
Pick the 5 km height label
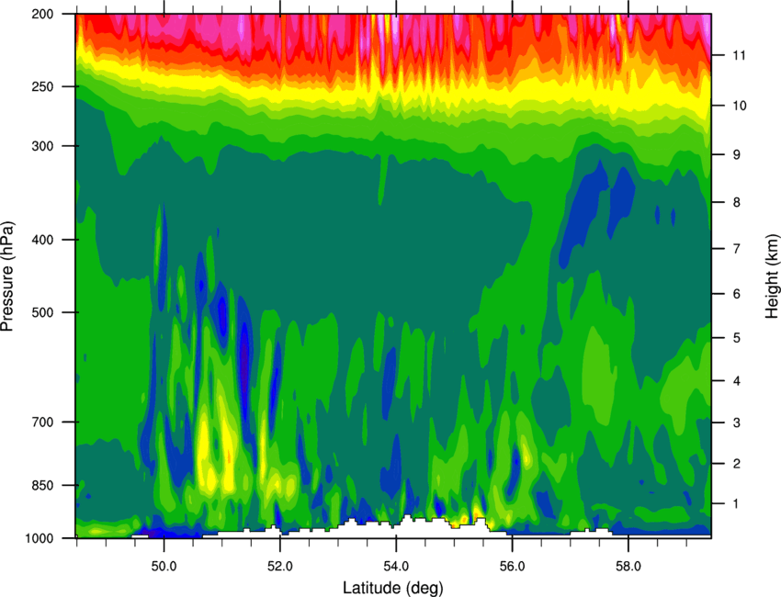[x=736, y=338]
